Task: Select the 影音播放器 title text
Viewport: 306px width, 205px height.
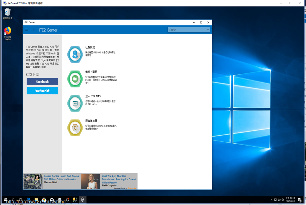Action: (x=91, y=121)
